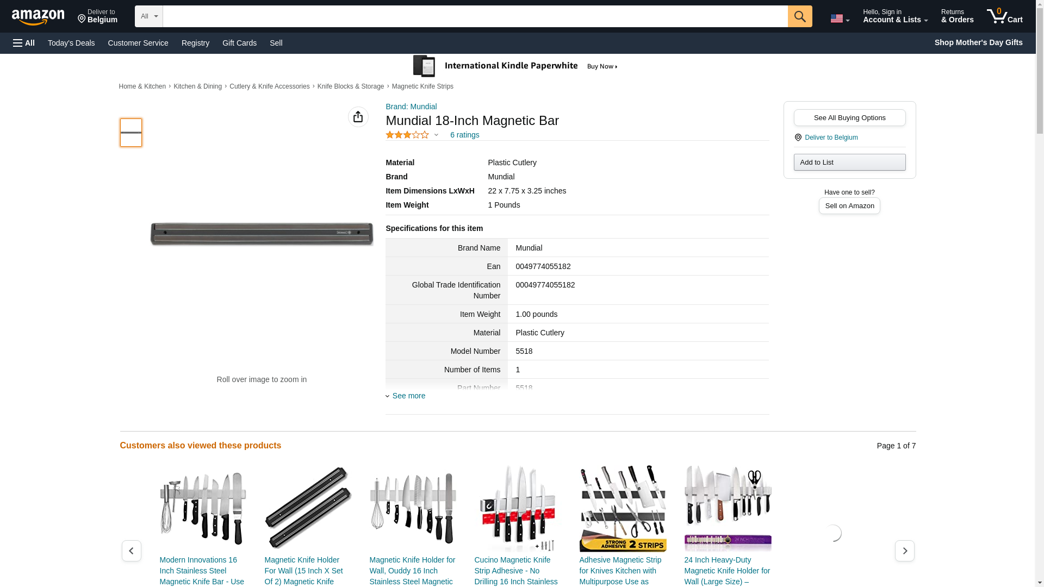Screen dimensions: 1044x587
Task: Expand the star ratings breakdown arrow
Action: pos(436,135)
